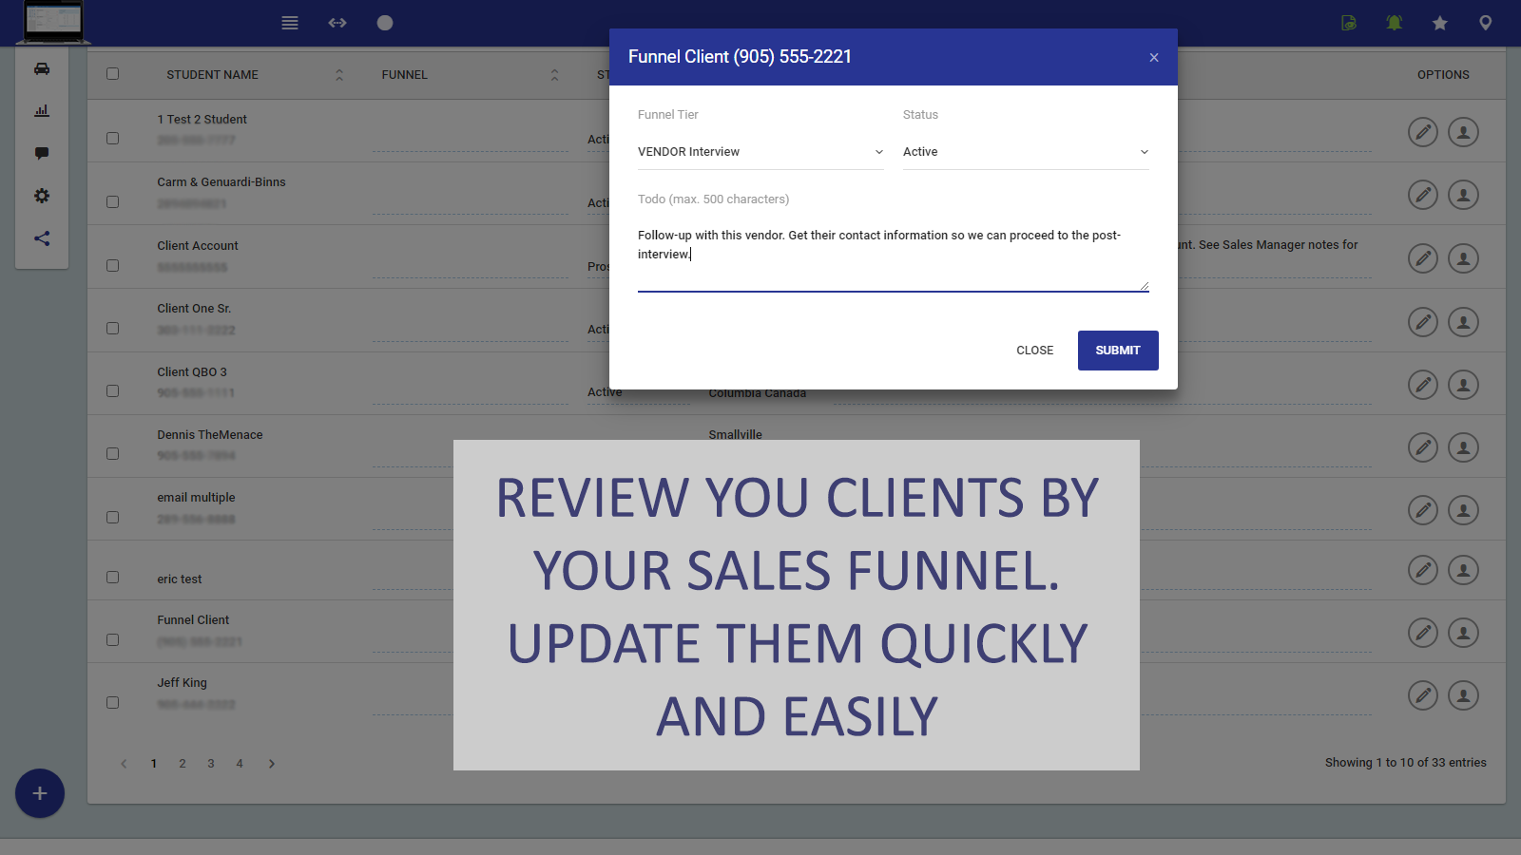Open the Funnel Tier dropdown
The height and width of the screenshot is (855, 1521).
pyautogui.click(x=760, y=152)
